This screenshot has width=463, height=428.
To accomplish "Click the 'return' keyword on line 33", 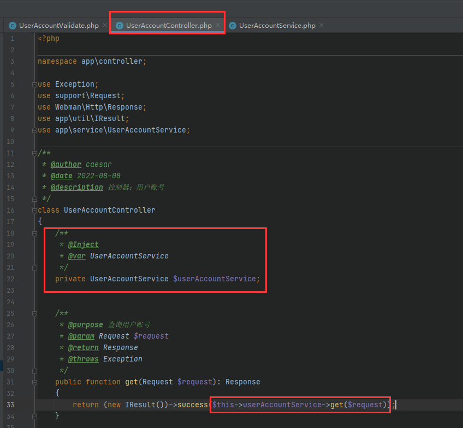I will pos(86,405).
